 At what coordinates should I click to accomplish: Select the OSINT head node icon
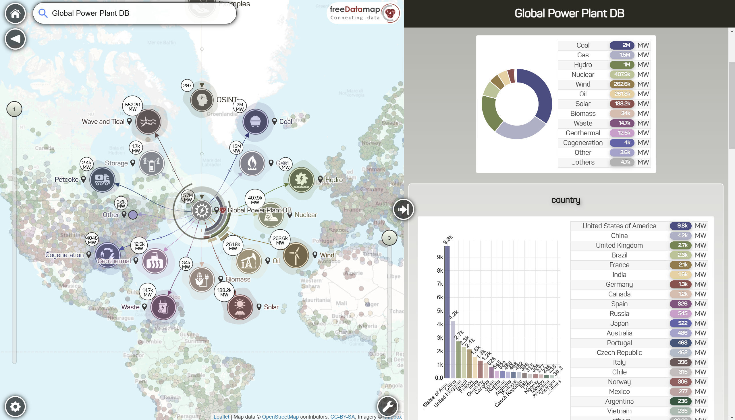point(202,100)
